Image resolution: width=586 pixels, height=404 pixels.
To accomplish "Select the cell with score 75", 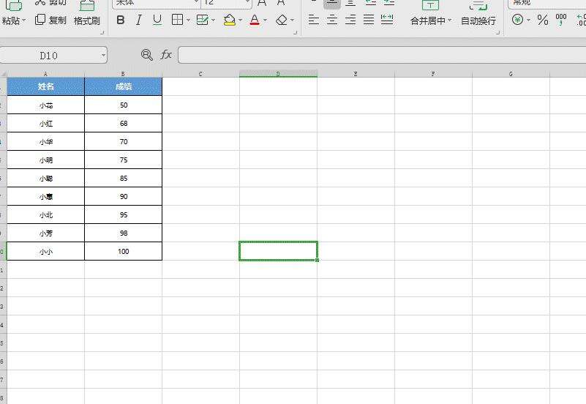I will coord(124,160).
